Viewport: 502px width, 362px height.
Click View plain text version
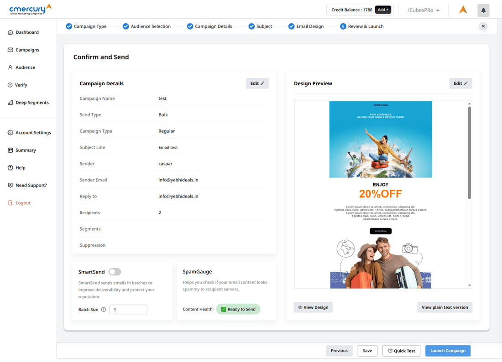444,307
